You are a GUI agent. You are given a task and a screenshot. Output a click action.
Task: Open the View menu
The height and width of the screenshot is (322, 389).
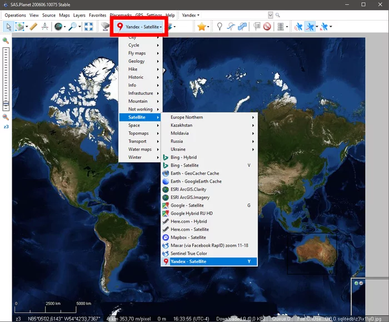pyautogui.click(x=34, y=15)
